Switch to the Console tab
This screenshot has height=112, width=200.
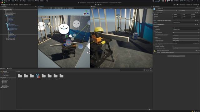(x=9, y=68)
